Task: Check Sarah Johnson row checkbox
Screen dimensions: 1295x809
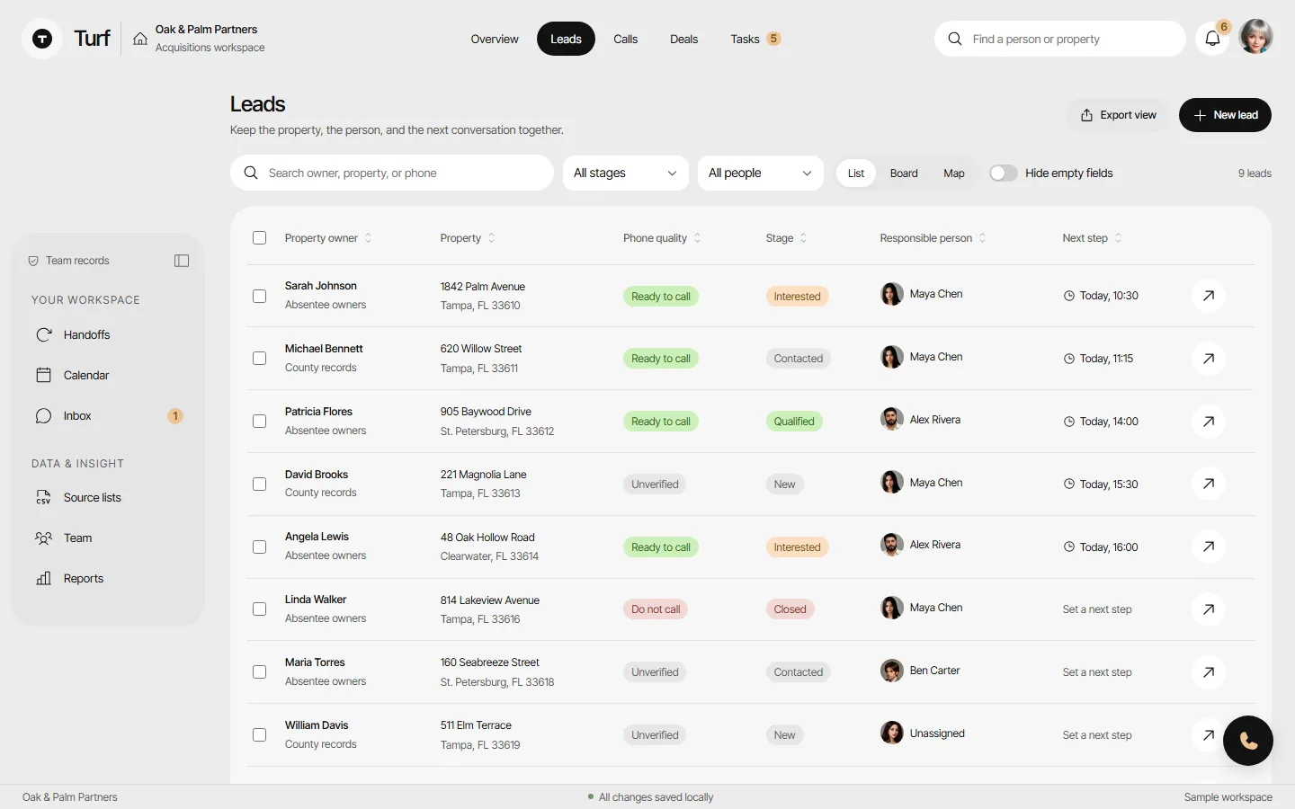Action: tap(260, 296)
